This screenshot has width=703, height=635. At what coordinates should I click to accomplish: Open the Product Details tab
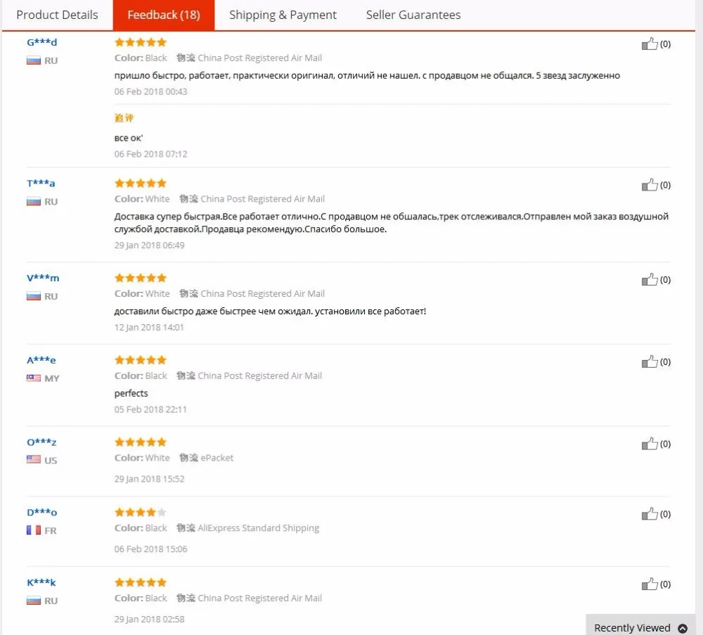click(57, 15)
